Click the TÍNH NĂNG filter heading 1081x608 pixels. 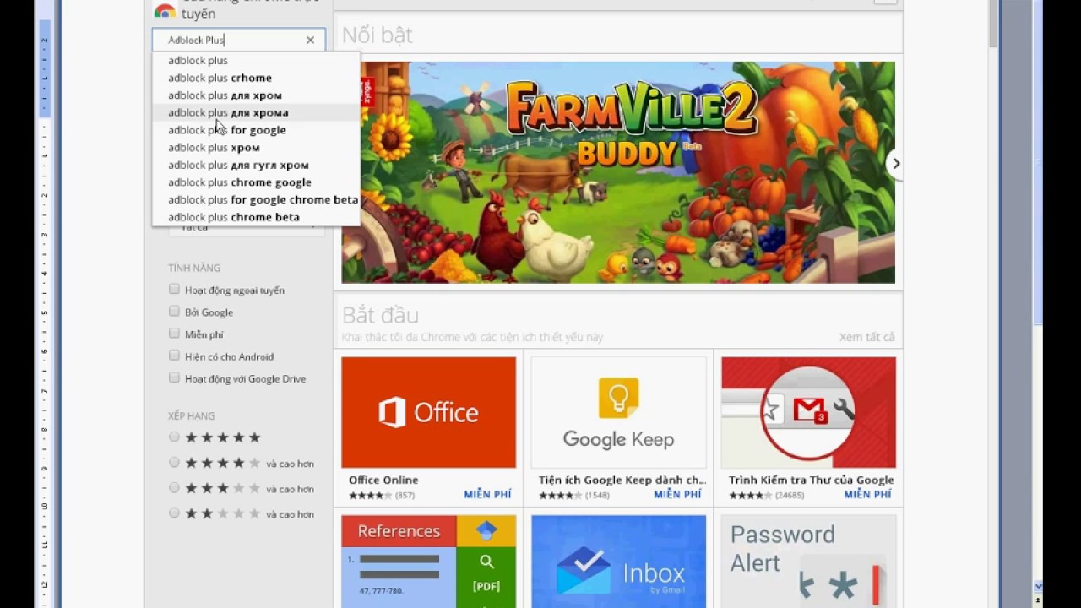click(194, 268)
